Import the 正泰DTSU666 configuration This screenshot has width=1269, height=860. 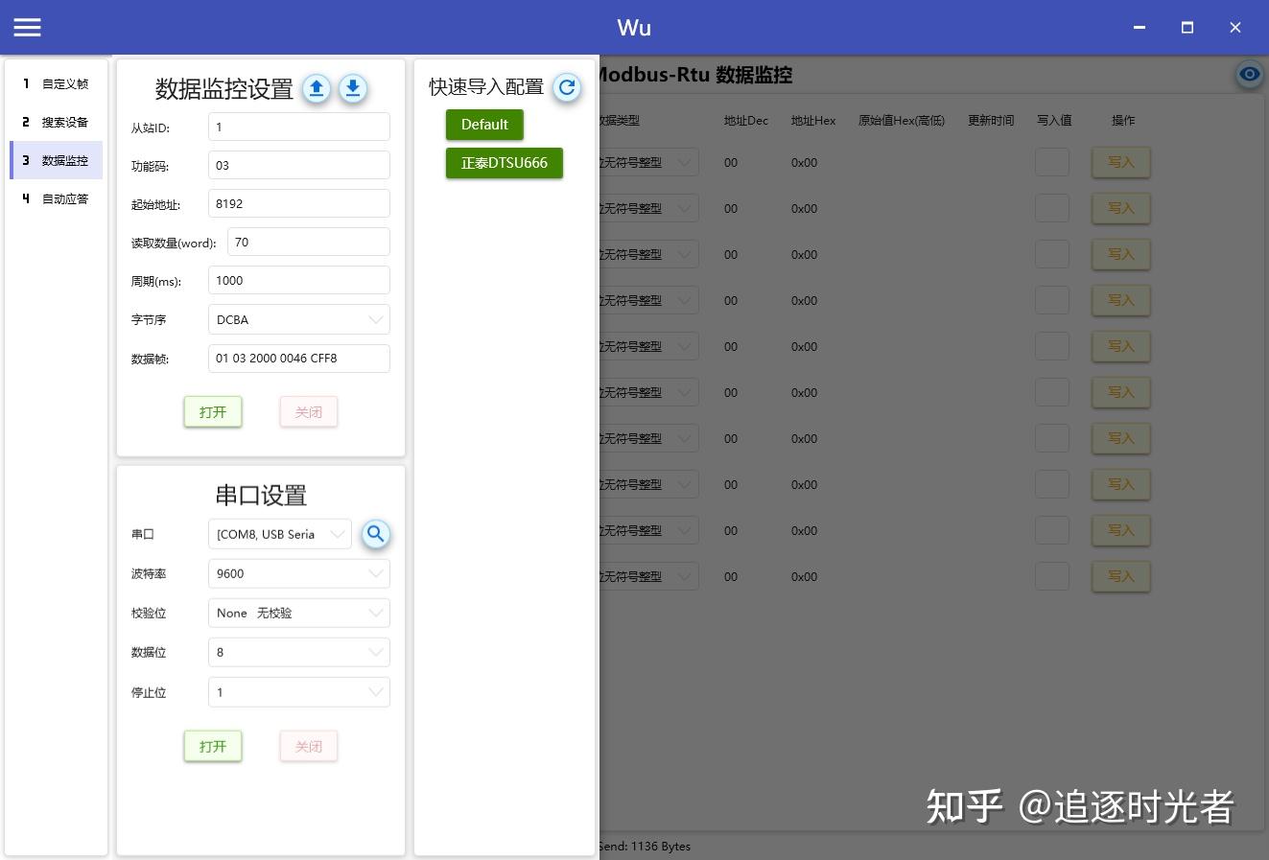pyautogui.click(x=504, y=163)
